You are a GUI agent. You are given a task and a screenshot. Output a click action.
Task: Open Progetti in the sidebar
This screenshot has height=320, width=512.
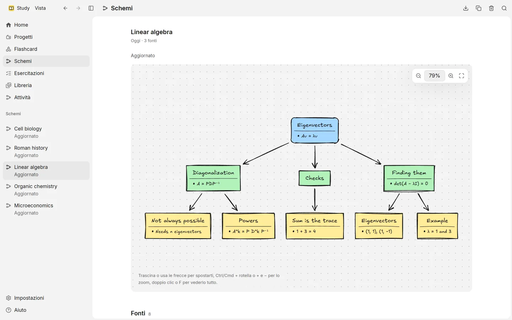[46, 37]
